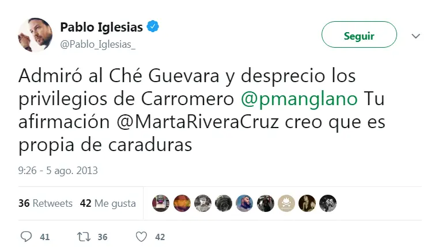View the 36 Retweets list
Screen dimensions: 442x247
tap(46, 203)
